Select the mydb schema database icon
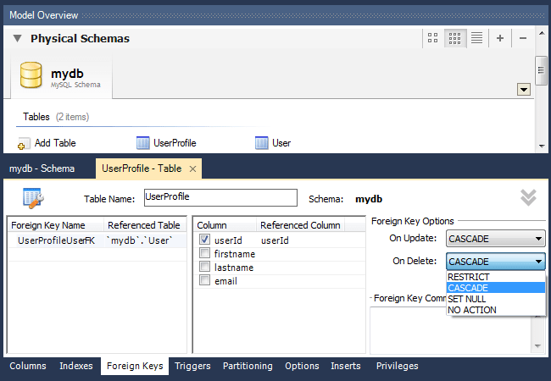Viewport: 551px width, 381px height. (31, 75)
